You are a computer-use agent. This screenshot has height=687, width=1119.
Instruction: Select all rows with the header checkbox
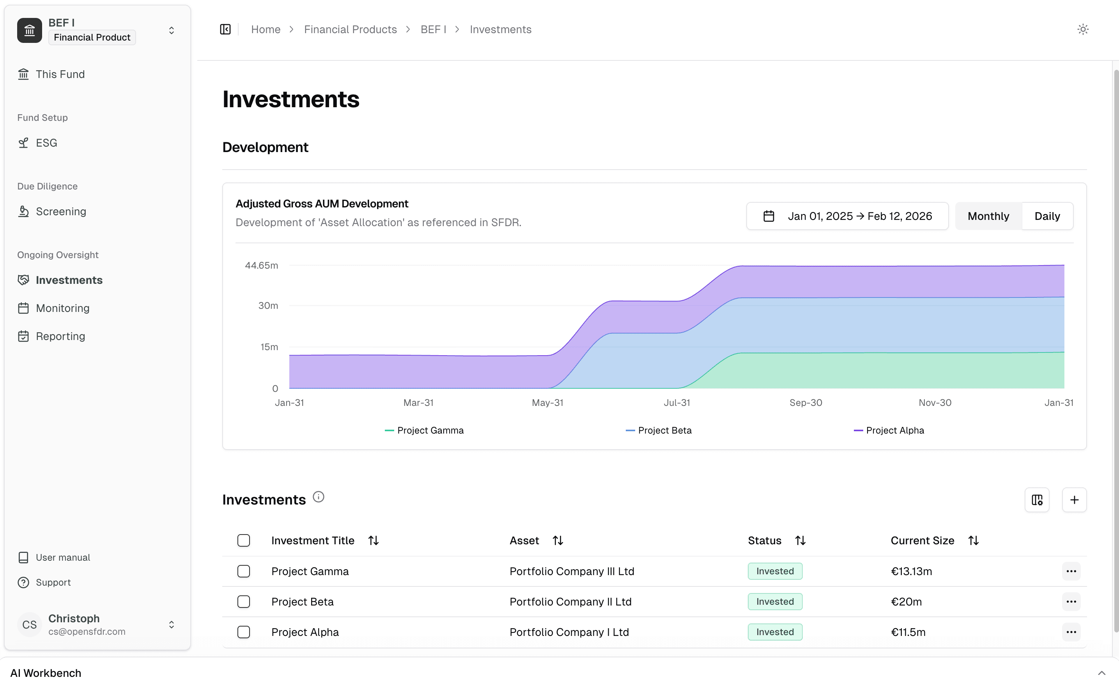point(244,540)
